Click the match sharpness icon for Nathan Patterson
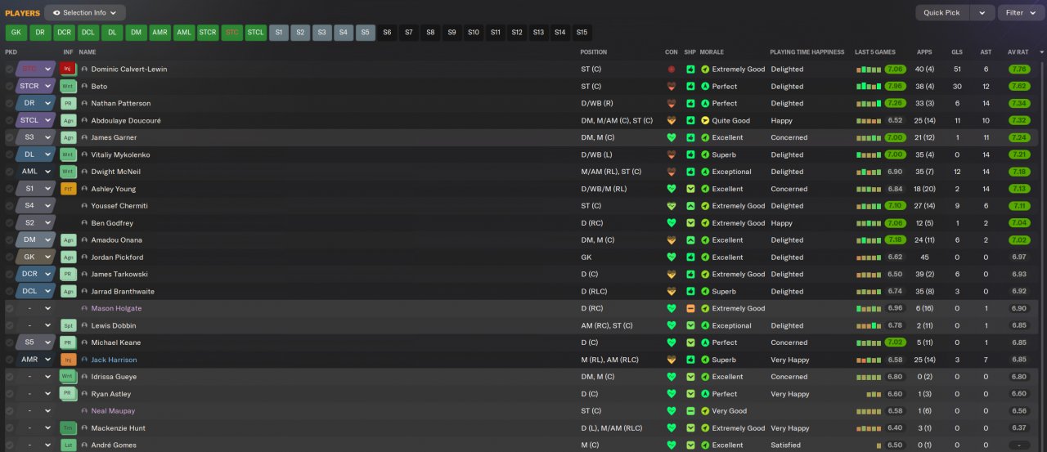The image size is (1047, 452). [x=690, y=104]
